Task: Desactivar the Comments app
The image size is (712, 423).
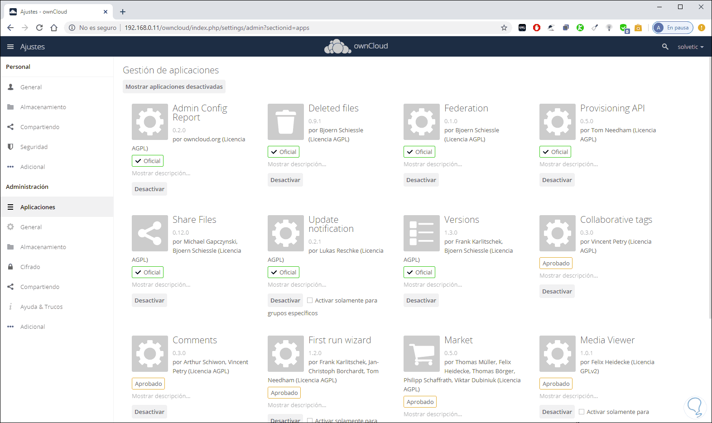Action: click(149, 412)
